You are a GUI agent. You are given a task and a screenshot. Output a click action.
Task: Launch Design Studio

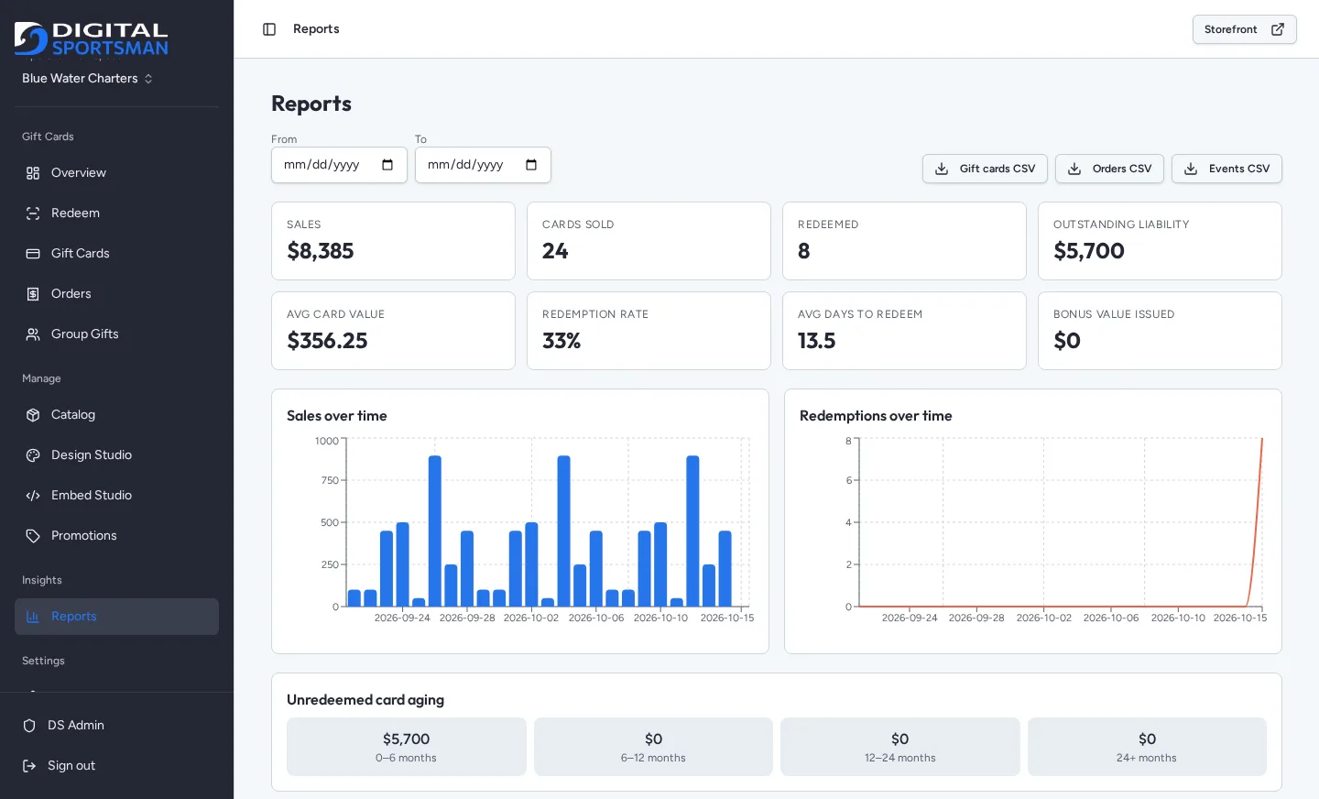pyautogui.click(x=116, y=455)
